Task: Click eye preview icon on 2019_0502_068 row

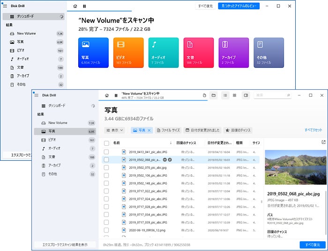Action: (165, 159)
